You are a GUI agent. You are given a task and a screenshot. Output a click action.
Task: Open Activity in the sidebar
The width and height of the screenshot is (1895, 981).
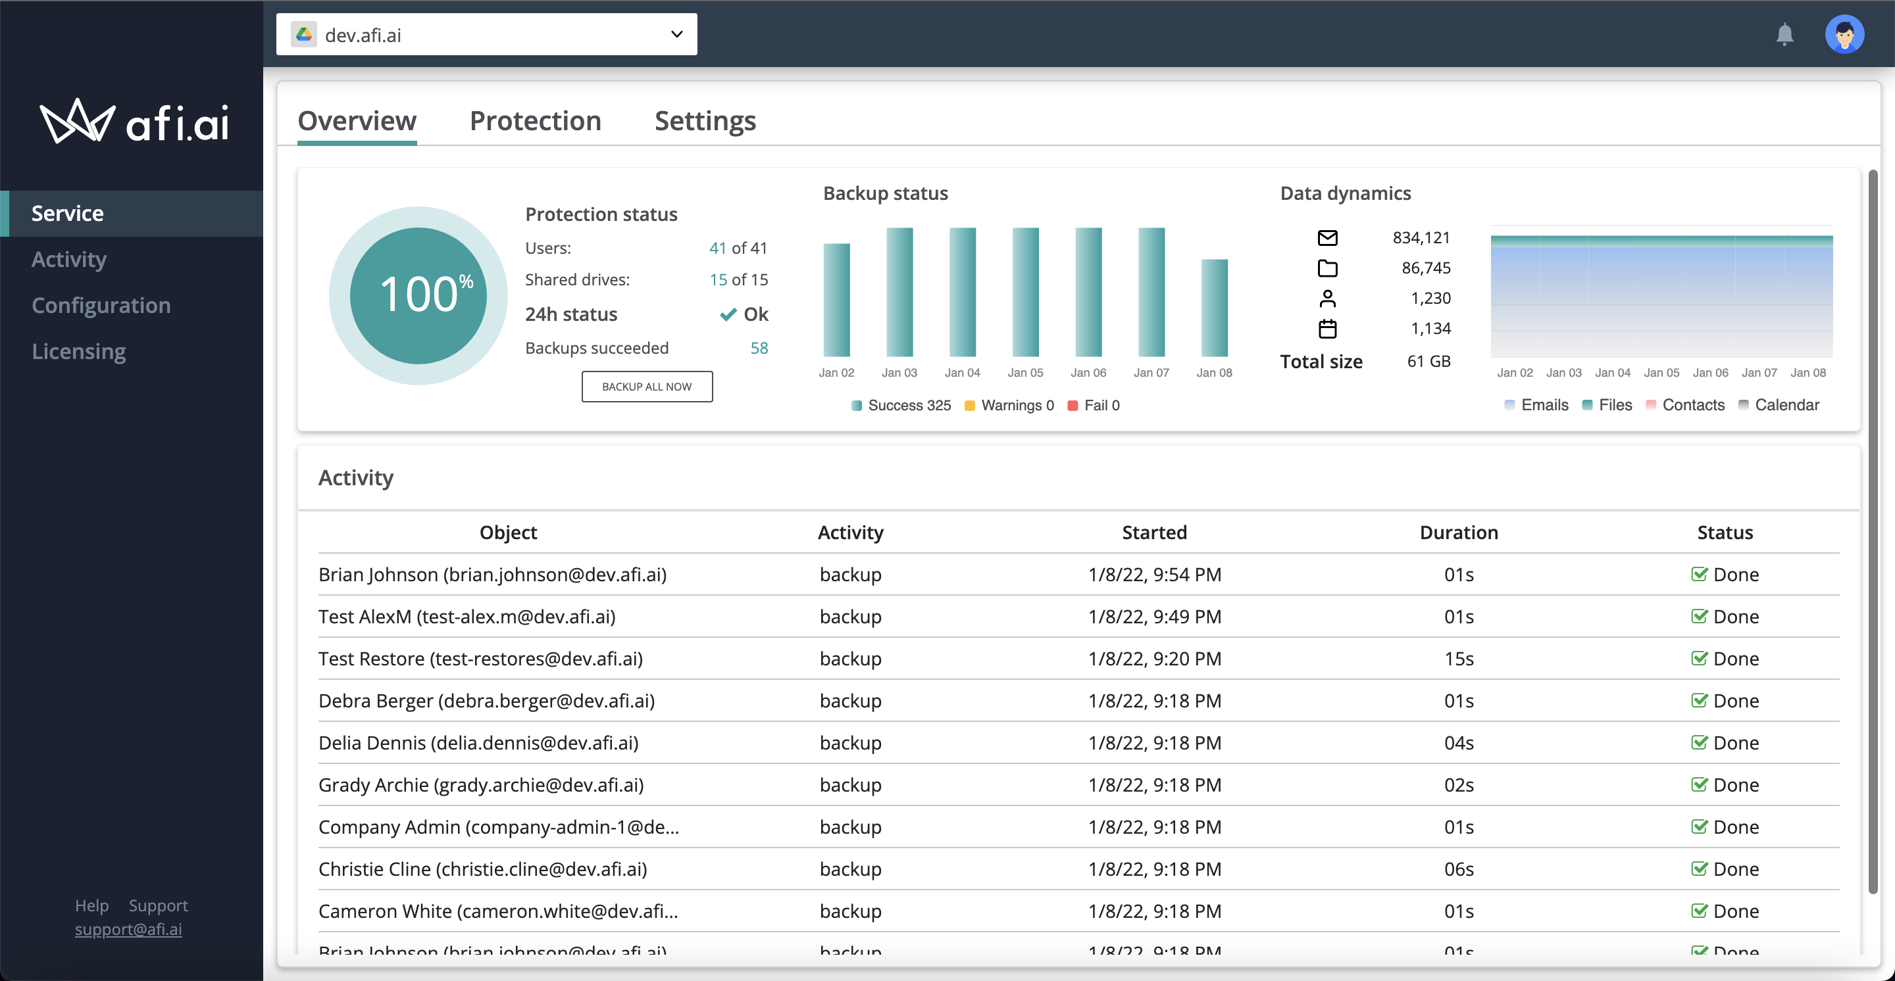click(x=69, y=260)
